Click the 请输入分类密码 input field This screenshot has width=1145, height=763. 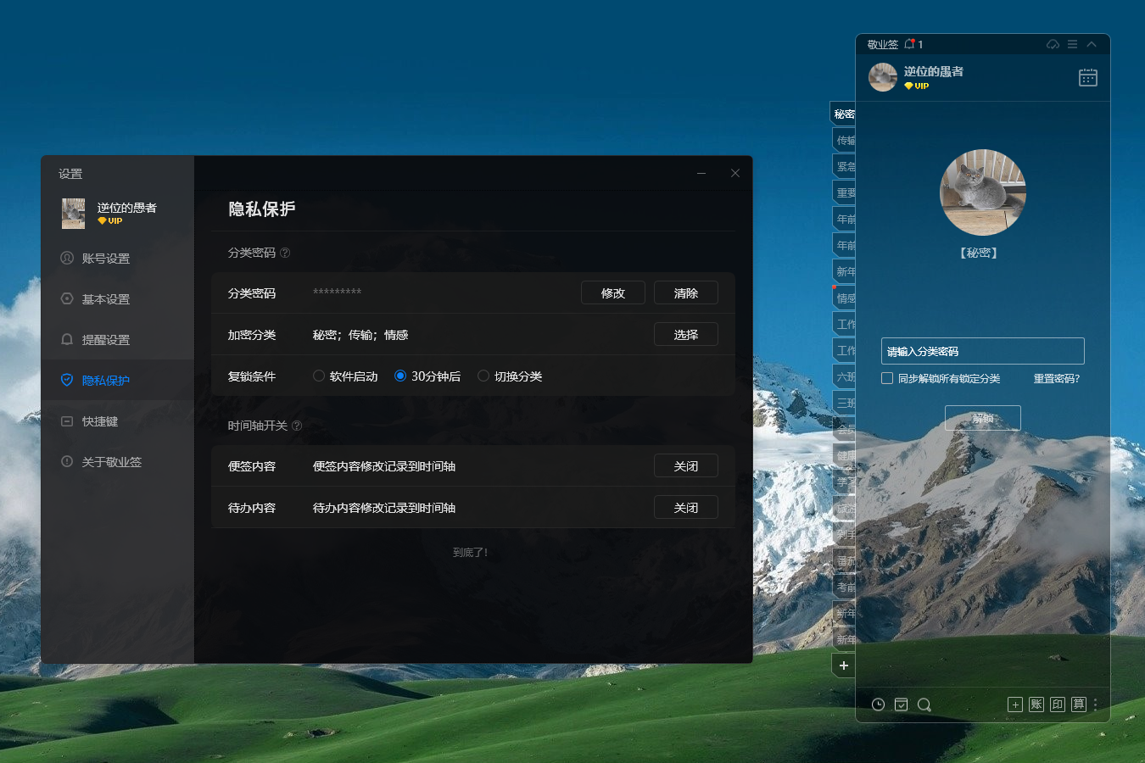982,350
